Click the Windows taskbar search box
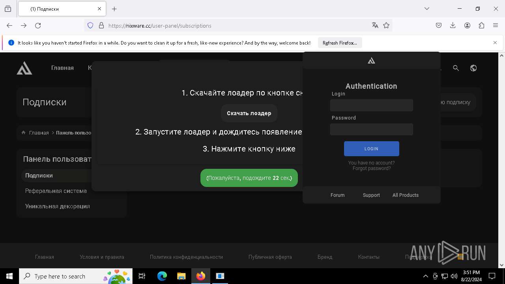505x284 pixels. [x=76, y=276]
